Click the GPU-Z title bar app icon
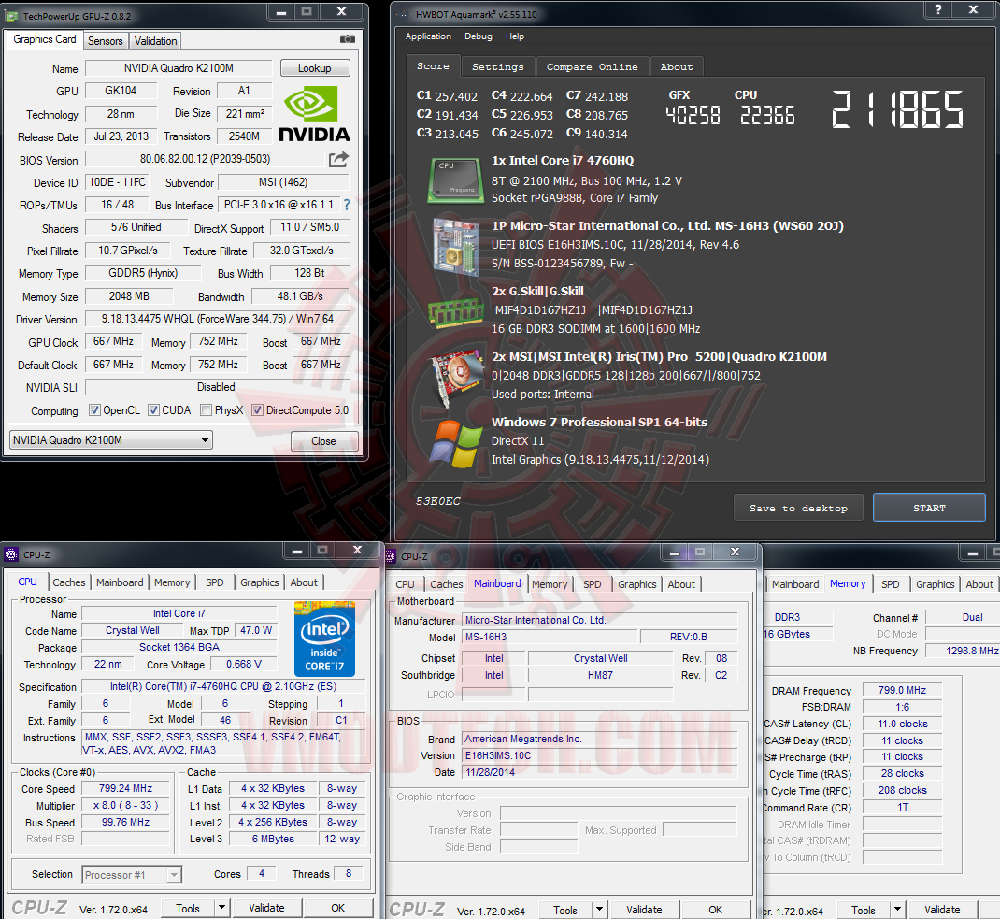 11,15
